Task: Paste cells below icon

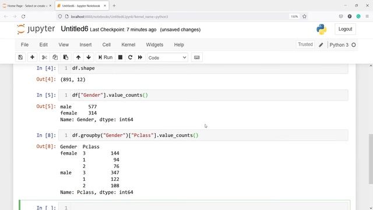Action: pyautogui.click(x=66, y=57)
